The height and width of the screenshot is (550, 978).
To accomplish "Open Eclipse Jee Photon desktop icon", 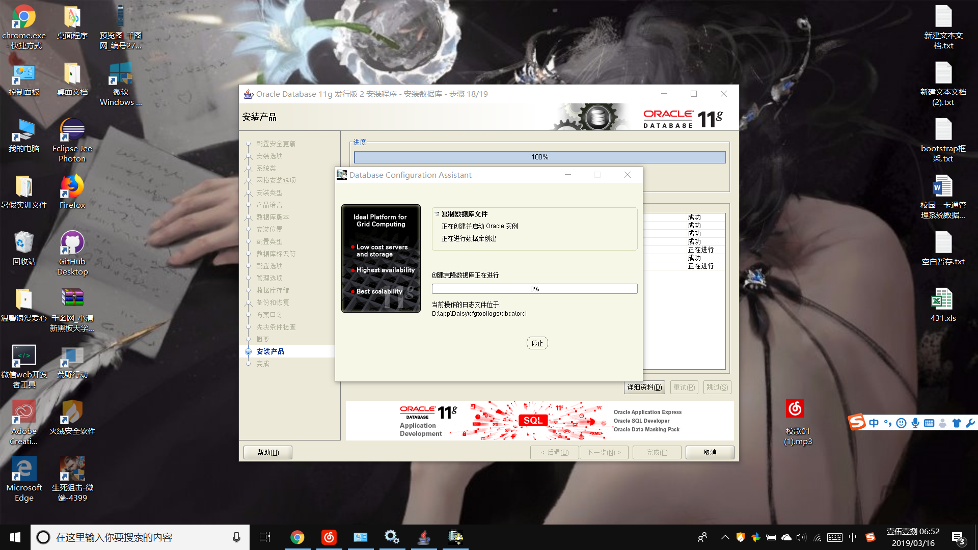I will tap(72, 130).
